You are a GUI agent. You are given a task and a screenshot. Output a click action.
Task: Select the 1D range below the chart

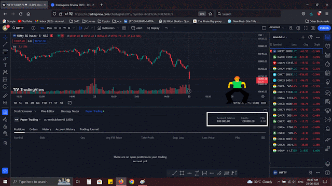click(15, 103)
